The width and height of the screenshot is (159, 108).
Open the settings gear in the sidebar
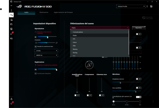pos(11,103)
